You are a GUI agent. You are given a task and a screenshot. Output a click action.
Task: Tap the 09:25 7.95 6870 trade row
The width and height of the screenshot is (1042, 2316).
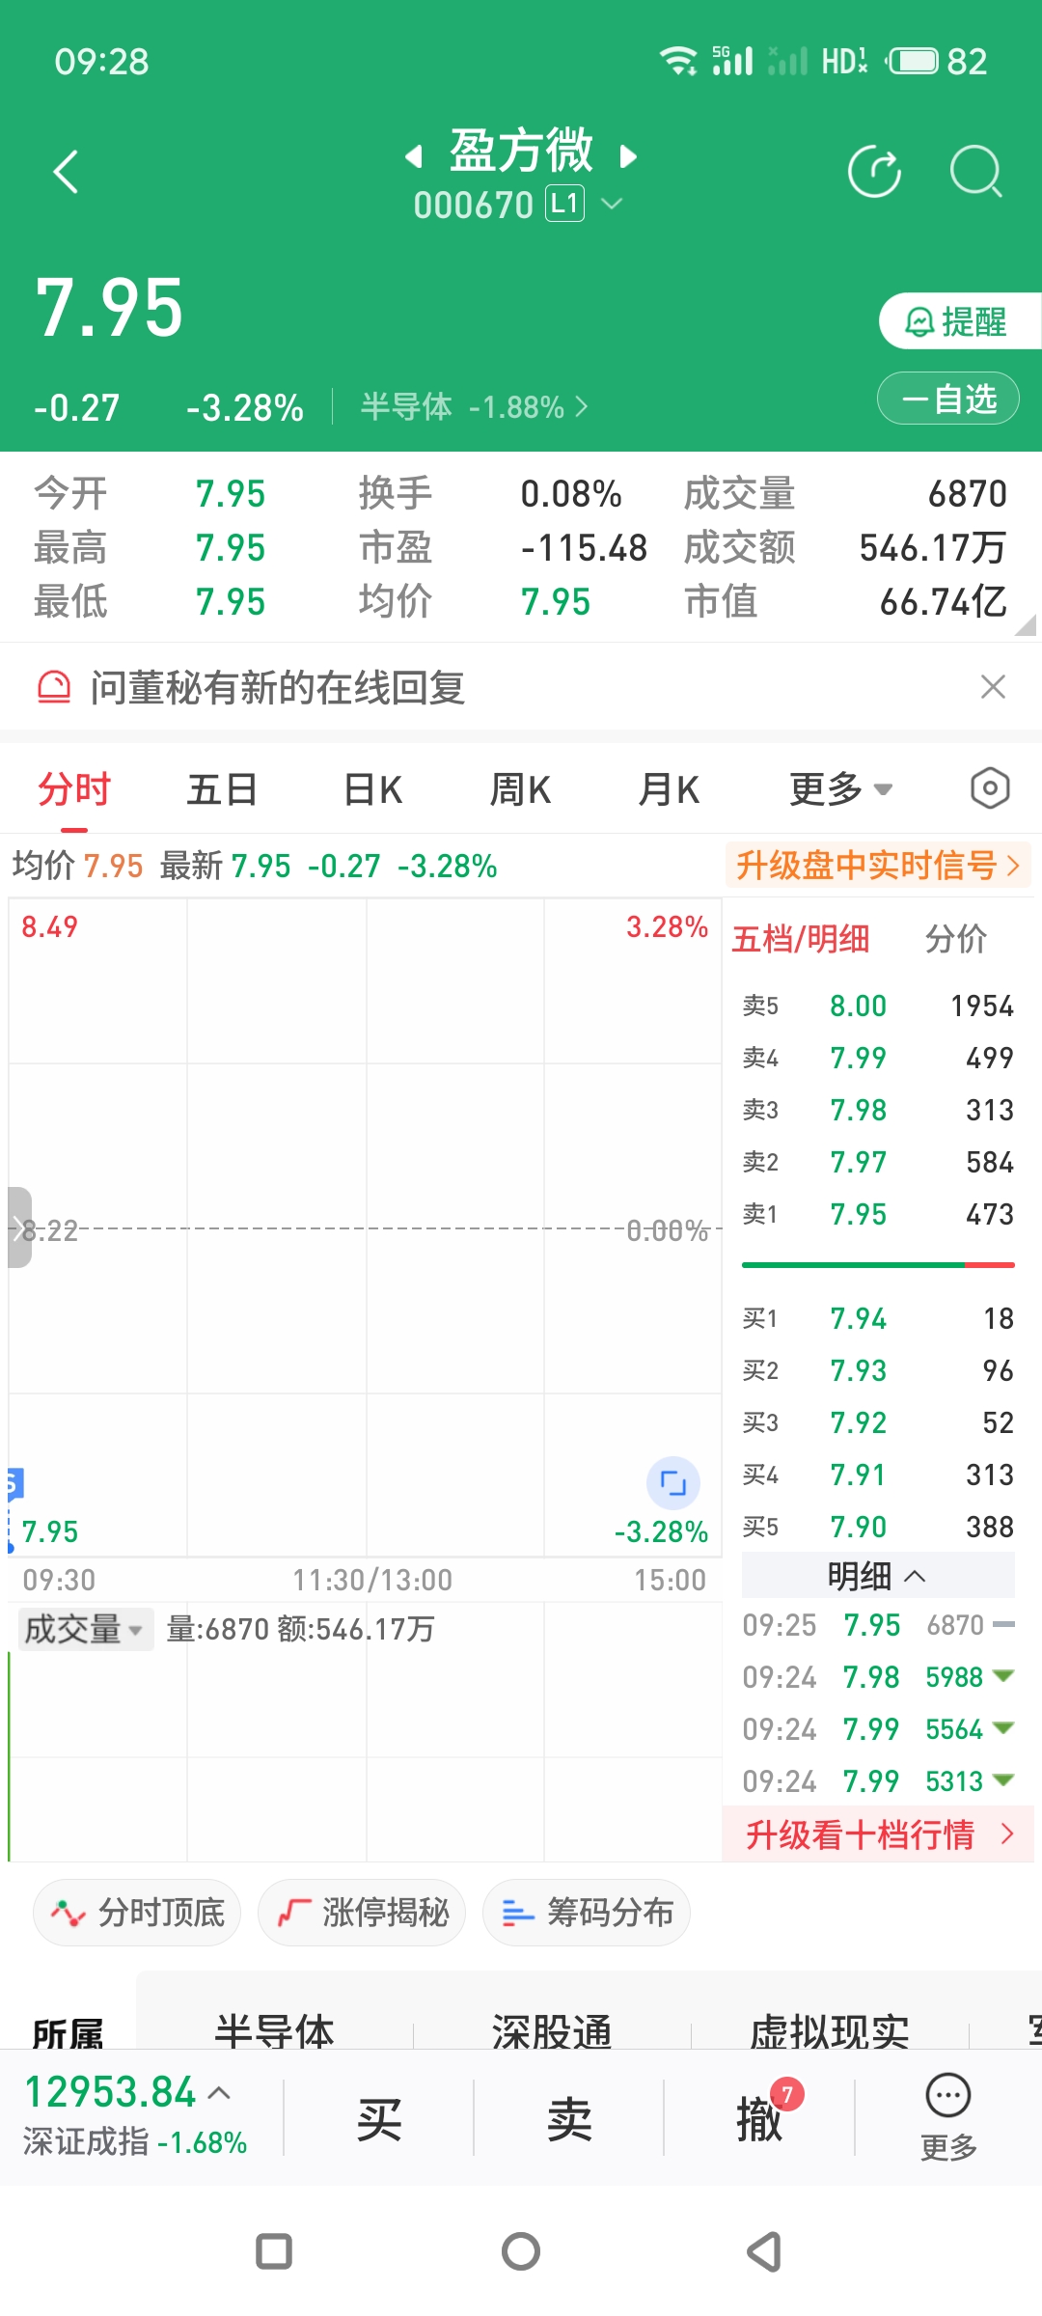tap(878, 1625)
